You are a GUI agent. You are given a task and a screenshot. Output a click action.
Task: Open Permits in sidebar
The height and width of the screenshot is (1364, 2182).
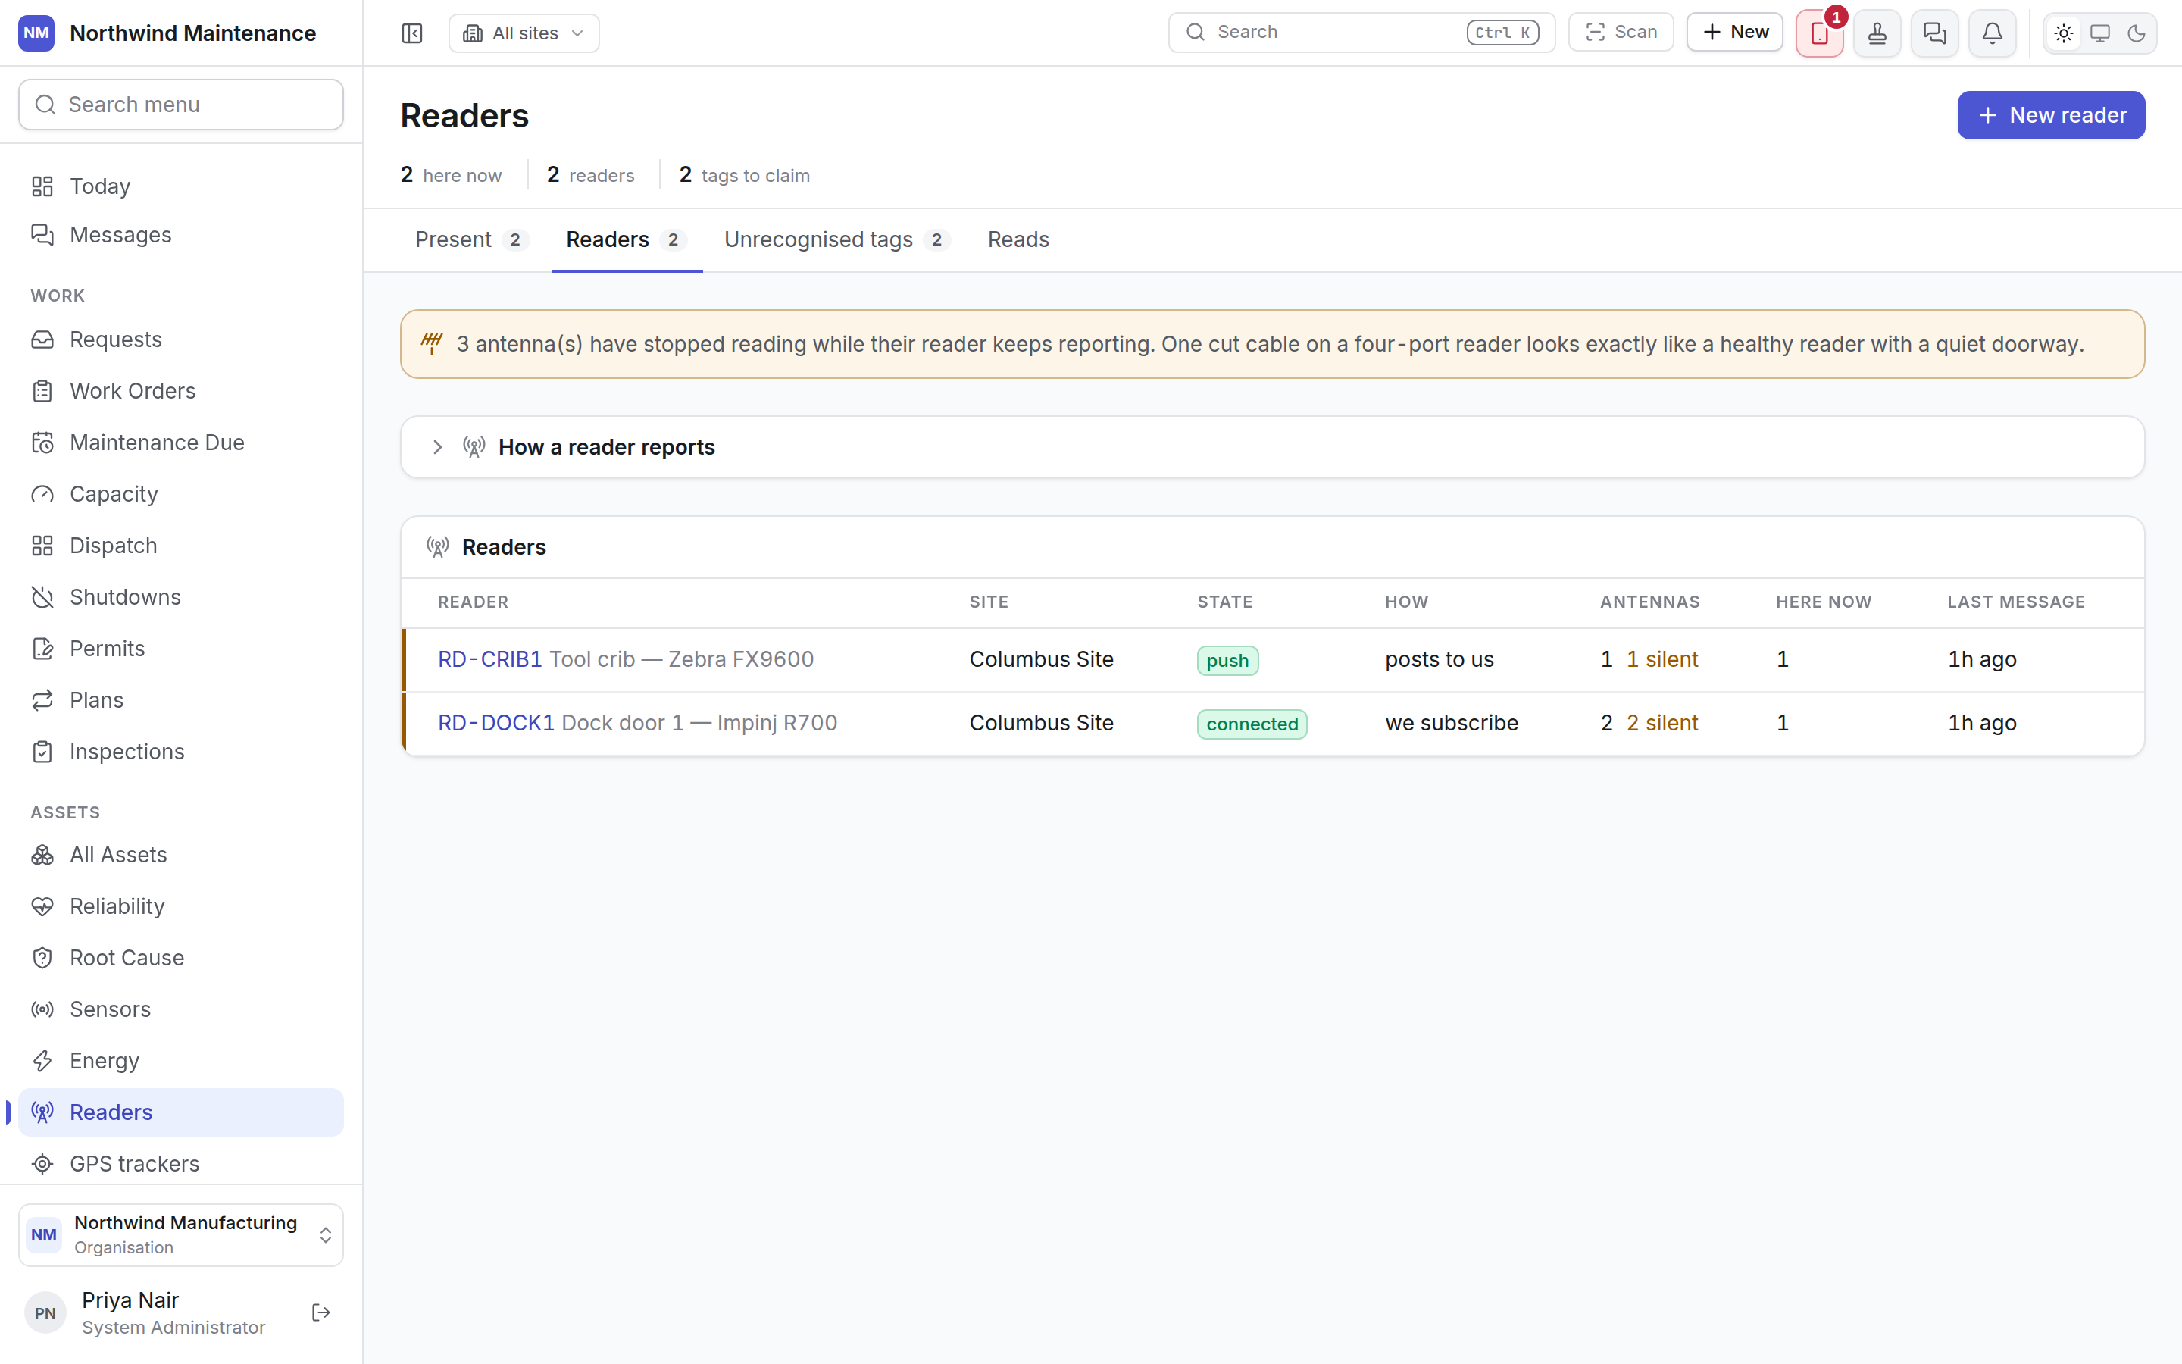(x=181, y=649)
